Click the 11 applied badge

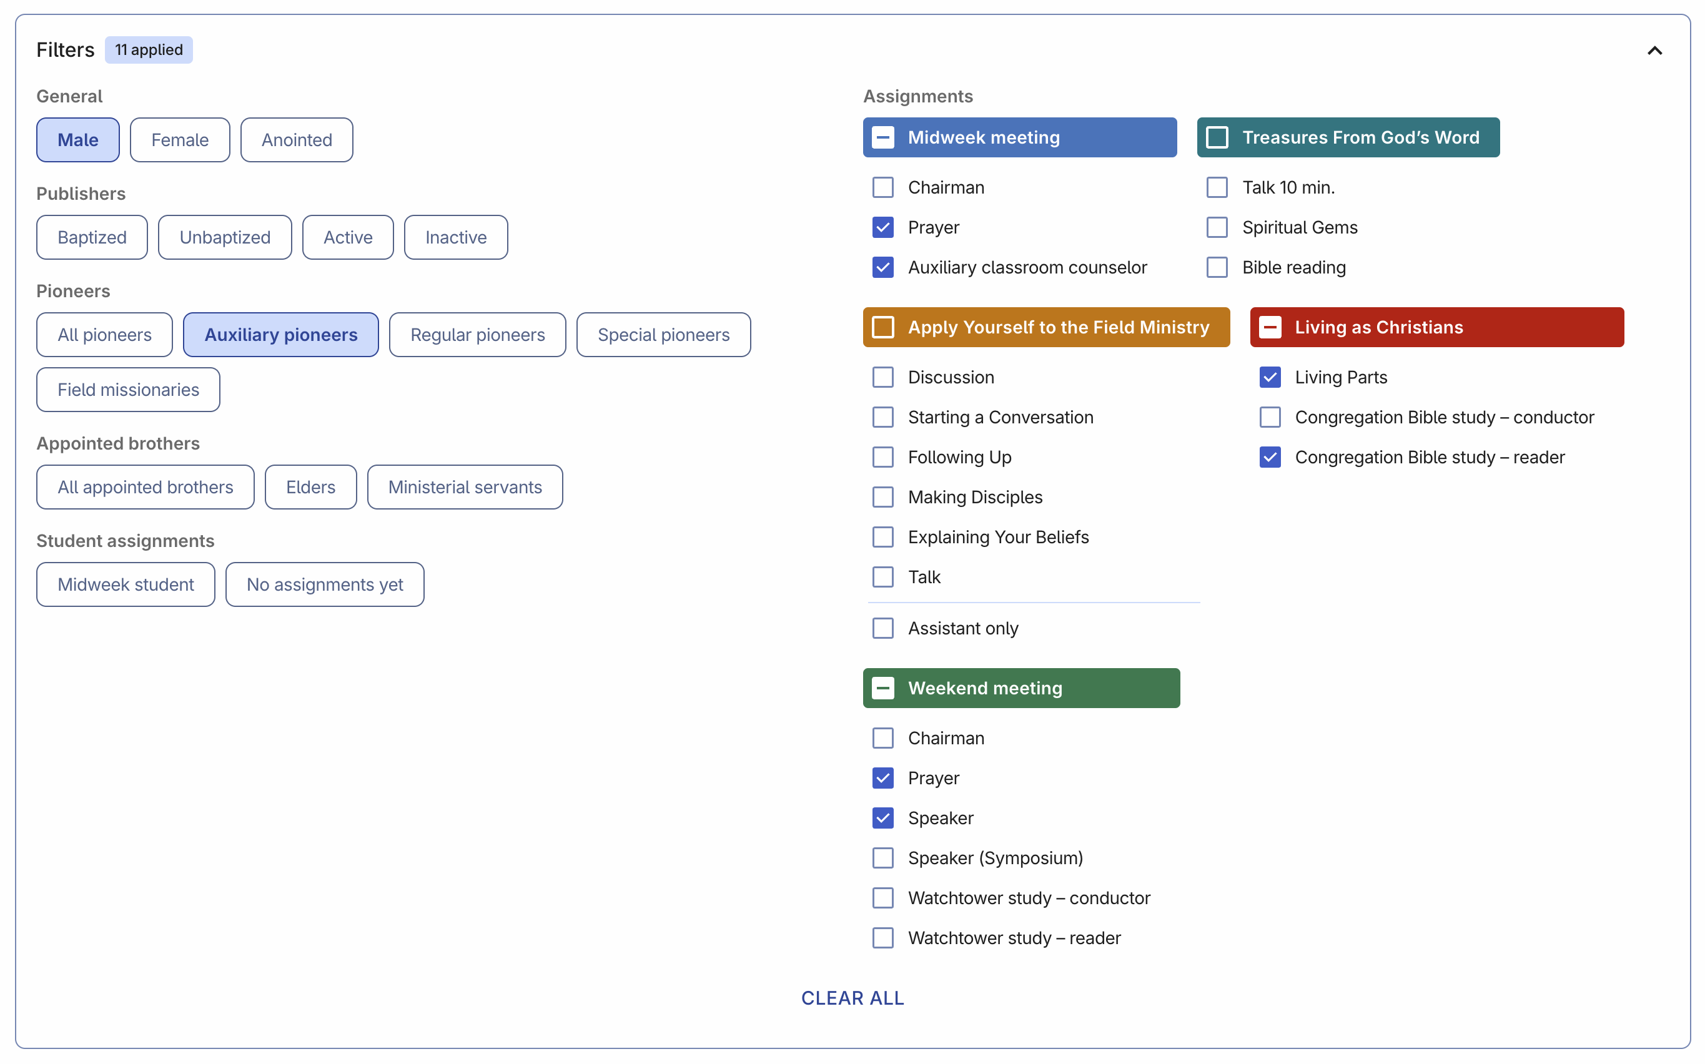pos(149,50)
